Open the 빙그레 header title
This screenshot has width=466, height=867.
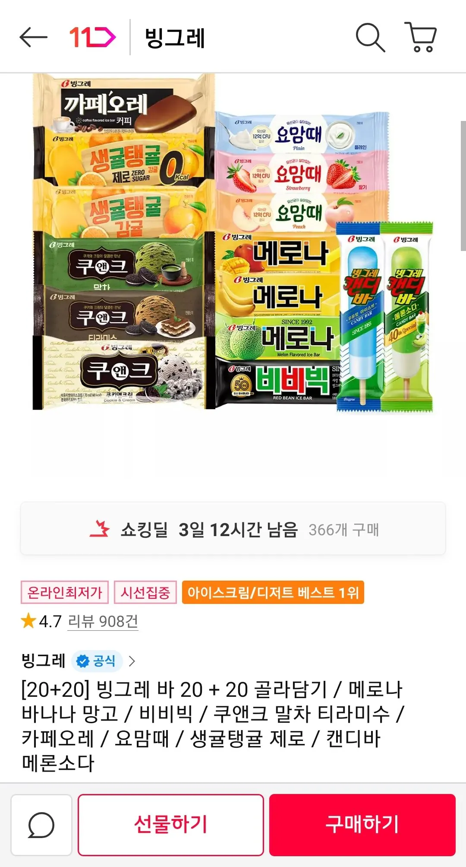click(x=175, y=38)
